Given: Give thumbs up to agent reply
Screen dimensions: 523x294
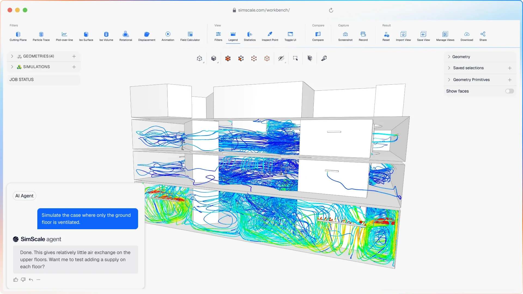Looking at the screenshot, I should pyautogui.click(x=16, y=280).
